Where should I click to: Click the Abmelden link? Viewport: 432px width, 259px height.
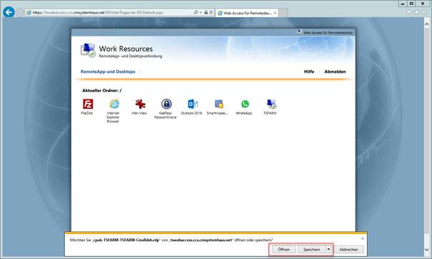point(335,71)
